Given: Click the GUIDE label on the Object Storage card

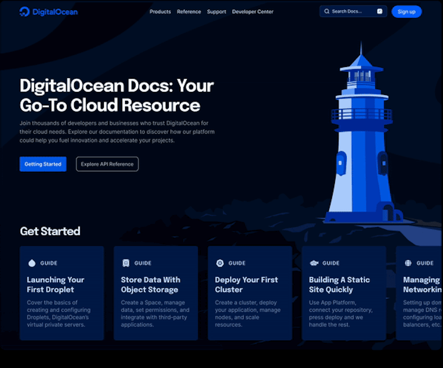Looking at the screenshot, I should point(143,263).
